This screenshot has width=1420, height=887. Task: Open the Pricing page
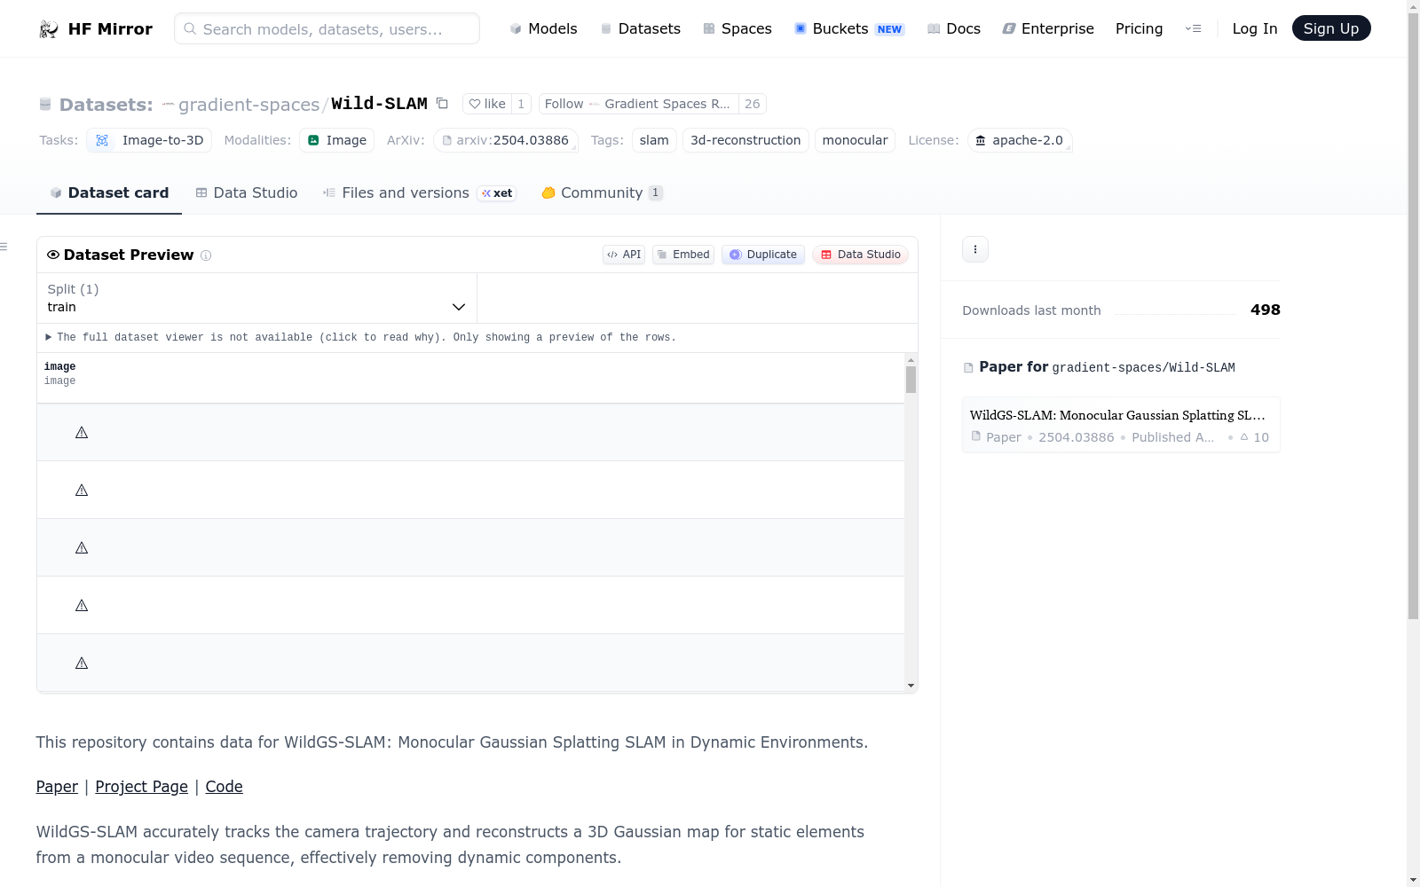[x=1139, y=28]
